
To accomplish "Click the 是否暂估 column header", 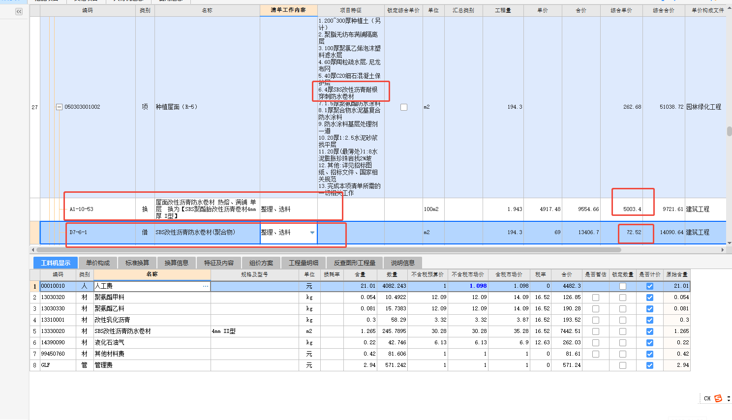I will (595, 274).
